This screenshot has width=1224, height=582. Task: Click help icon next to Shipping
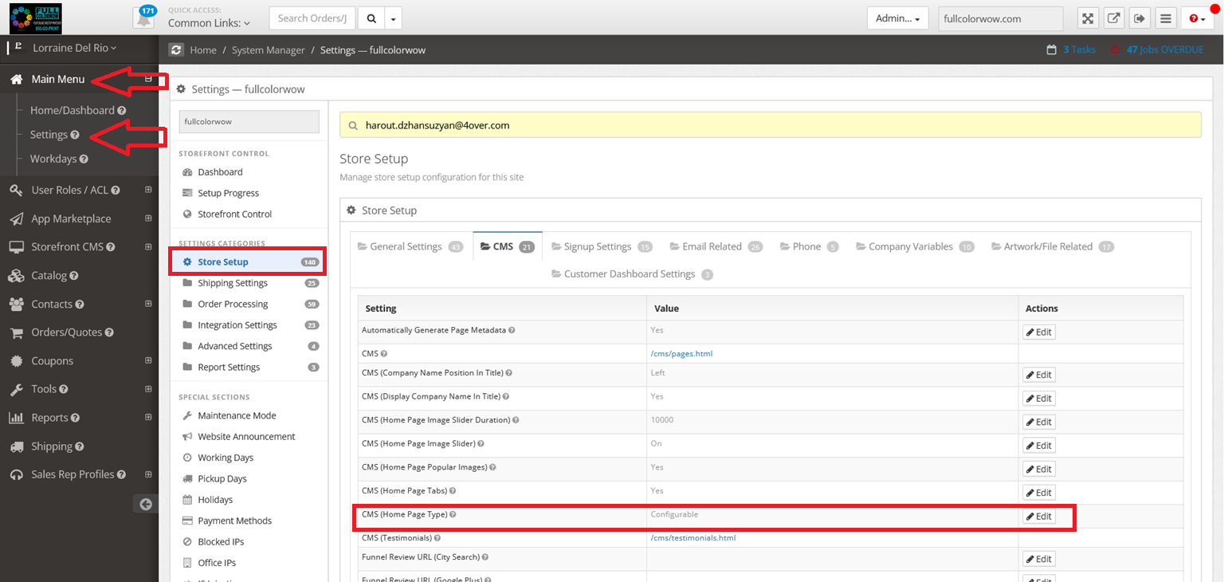80,446
